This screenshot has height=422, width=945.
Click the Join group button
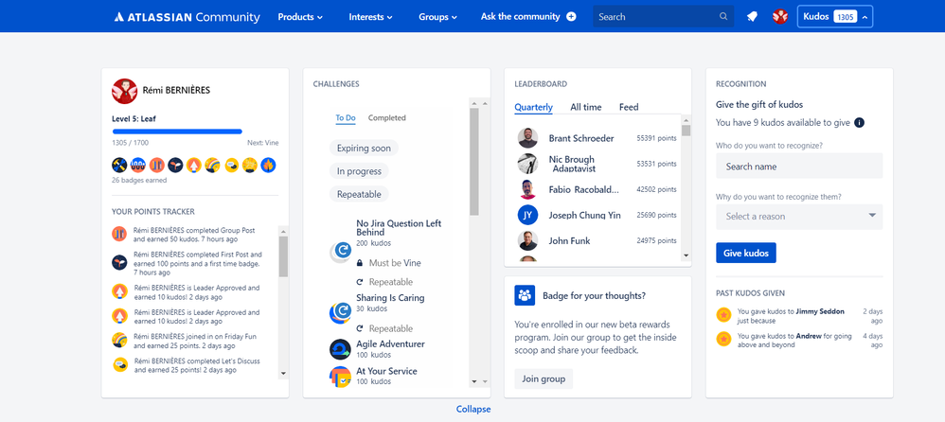click(544, 378)
